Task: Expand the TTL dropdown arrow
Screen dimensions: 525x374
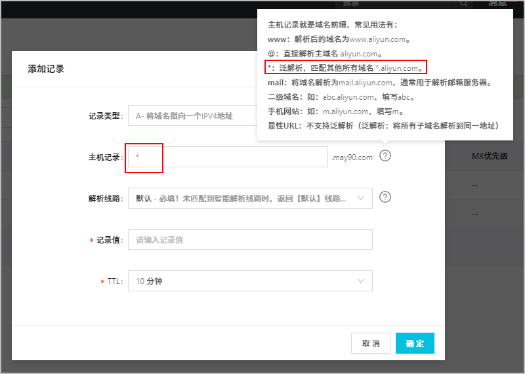Action: (x=360, y=281)
